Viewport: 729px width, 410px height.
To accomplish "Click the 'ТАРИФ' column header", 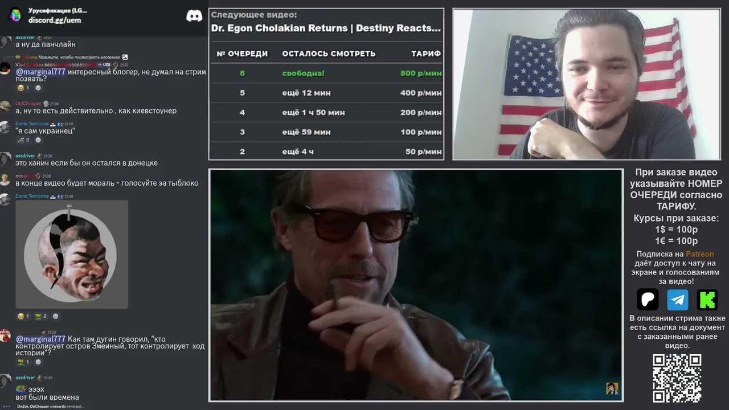I will tap(426, 54).
